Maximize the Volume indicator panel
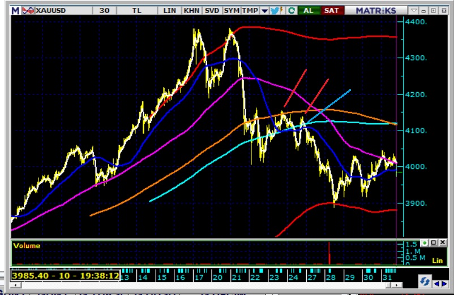 coord(434,243)
